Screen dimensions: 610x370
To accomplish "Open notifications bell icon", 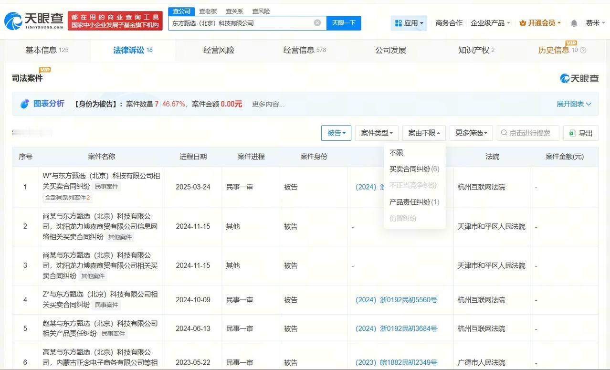I will [x=574, y=23].
